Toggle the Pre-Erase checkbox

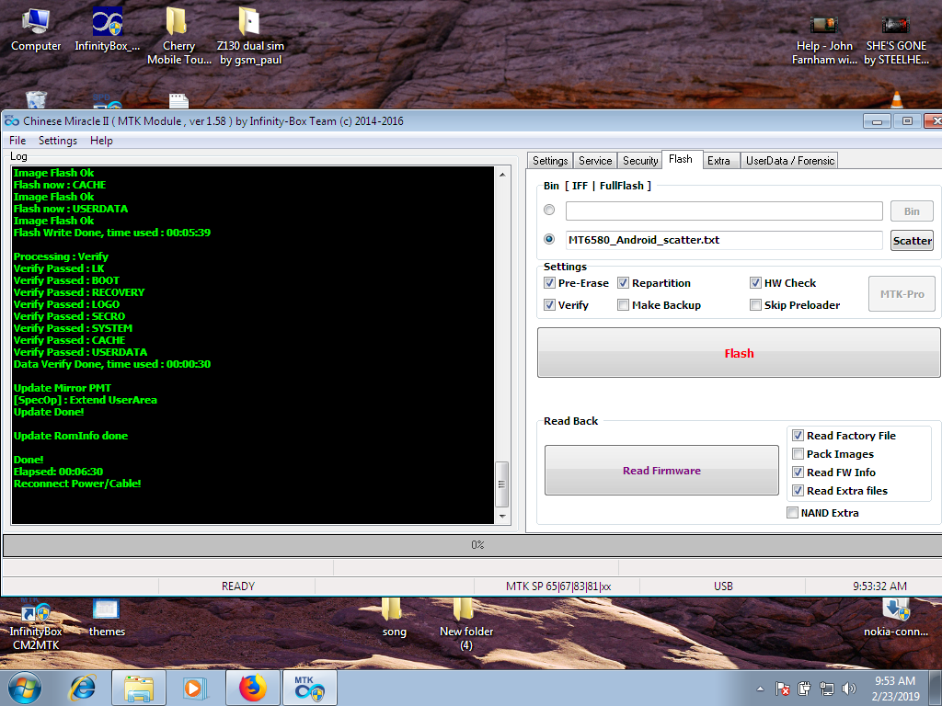[x=549, y=283]
